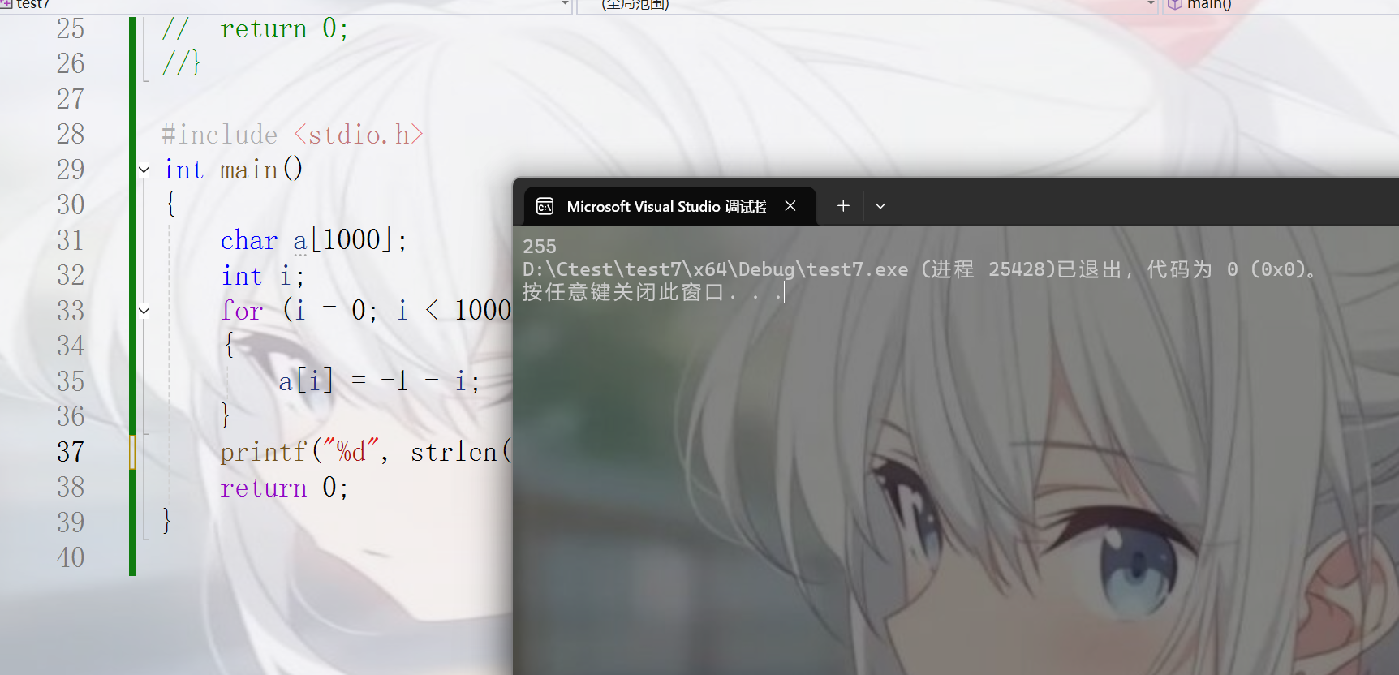Open the terminal profiles dropdown chevron
Viewport: 1399px width, 675px height.
coord(880,206)
